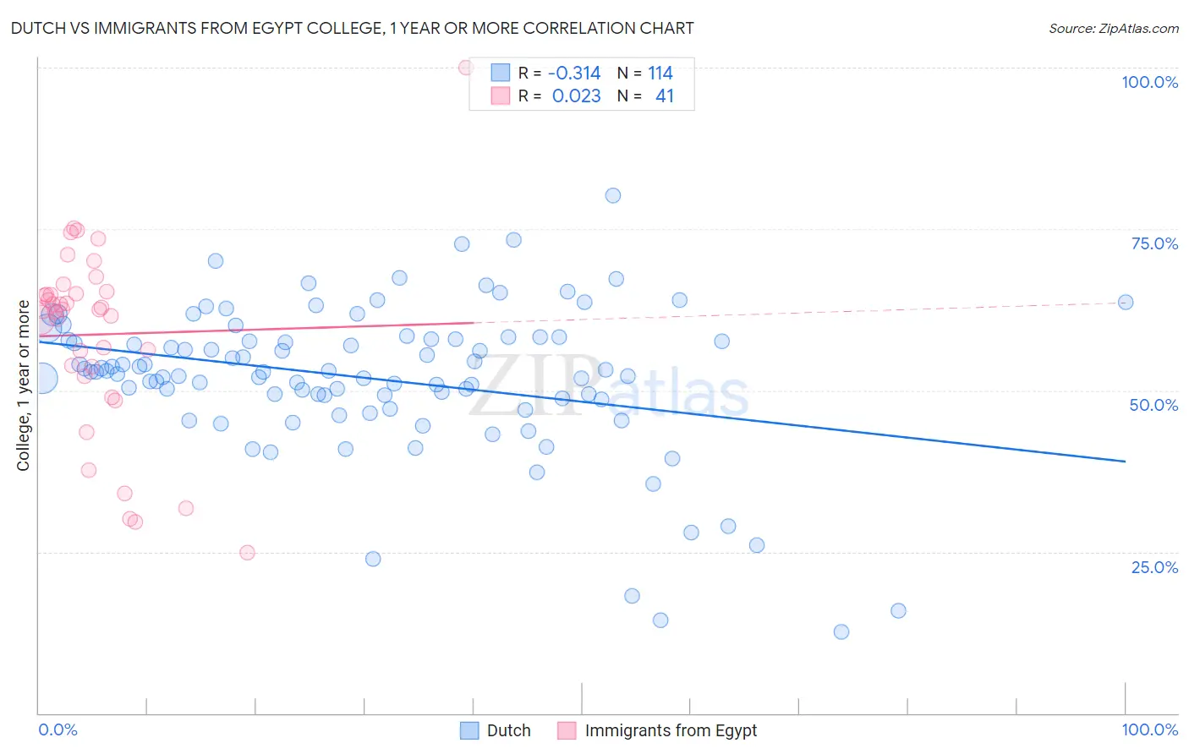Open the ZipAtlas.com source link
This screenshot has height=754, width=1189.
(1114, 29)
